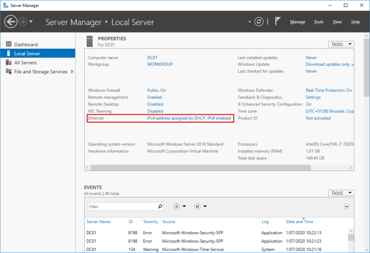The height and width of the screenshot is (253, 370).
Task: Click the All Servers icon
Action: (x=9, y=62)
